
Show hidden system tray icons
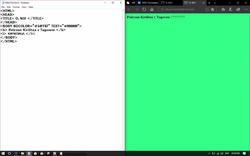209,154
